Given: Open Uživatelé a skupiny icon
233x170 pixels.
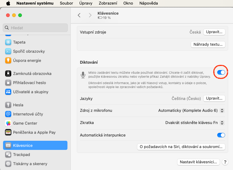Looking at the screenshot, I should [x=8, y=92].
